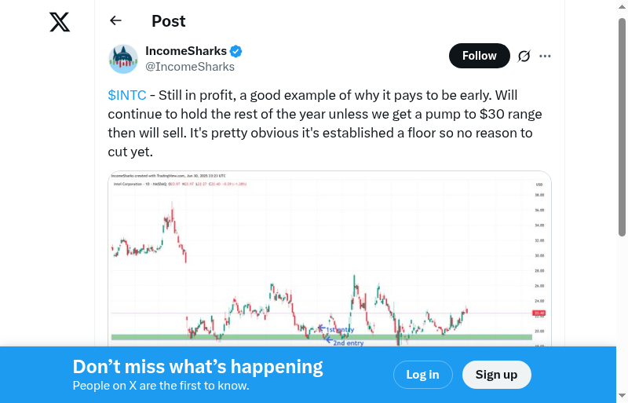This screenshot has height=403, width=628.
Task: Click the blue verified badge
Action: 235,52
